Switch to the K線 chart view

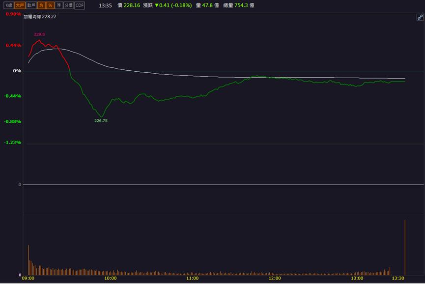click(x=9, y=5)
